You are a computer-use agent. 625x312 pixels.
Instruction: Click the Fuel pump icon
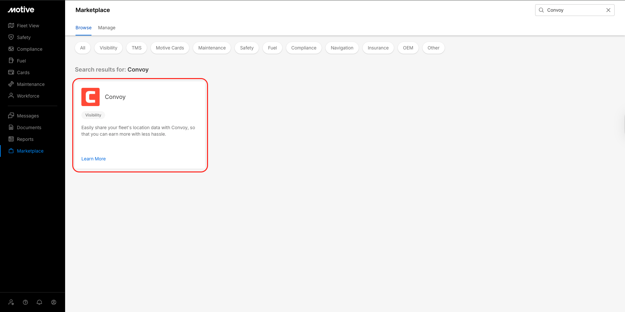11,61
